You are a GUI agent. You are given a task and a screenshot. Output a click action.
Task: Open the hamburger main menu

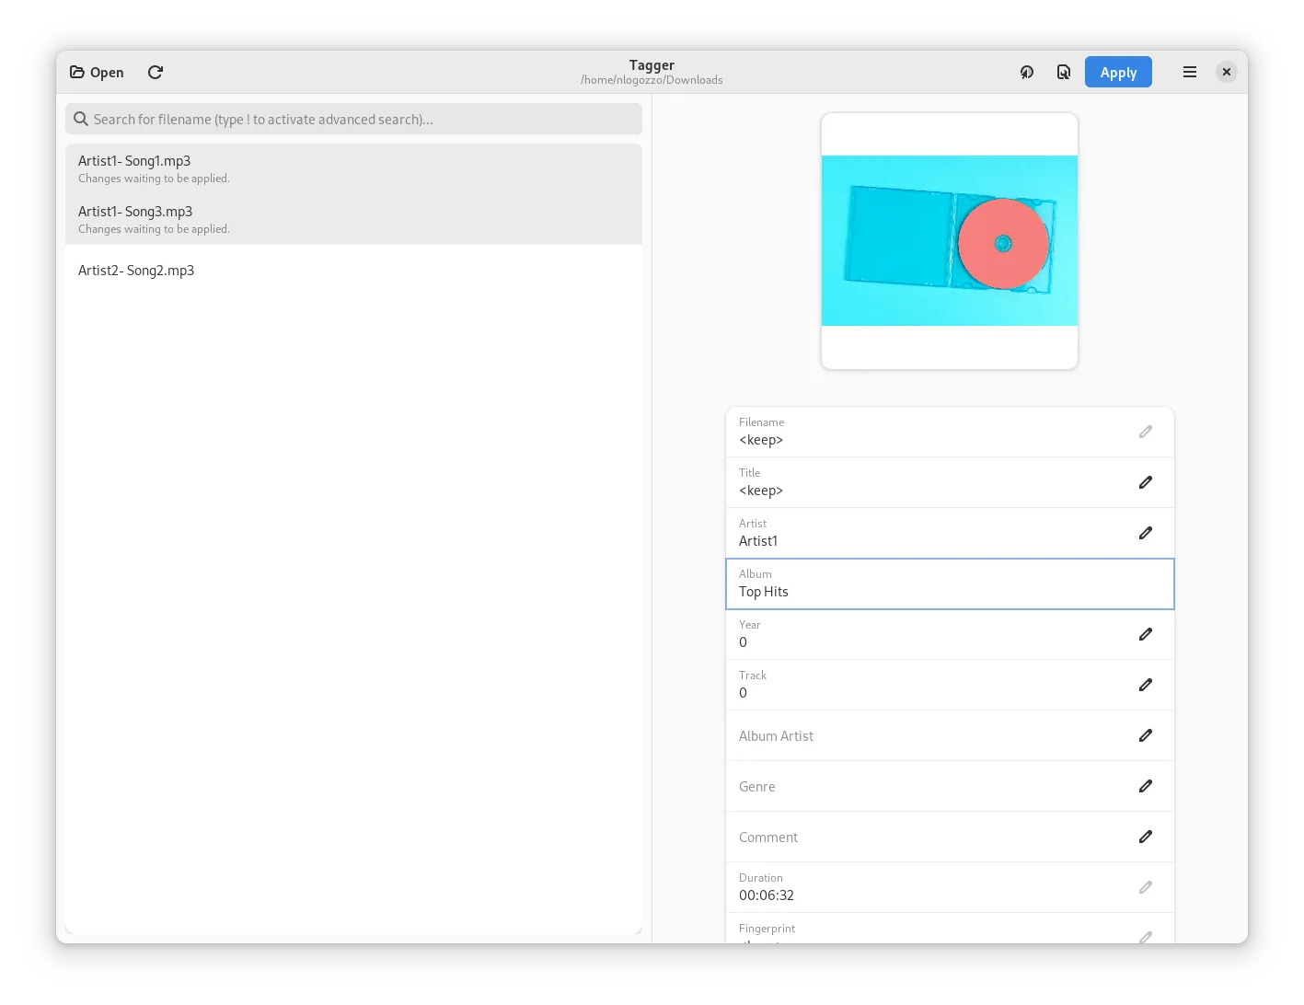point(1190,72)
